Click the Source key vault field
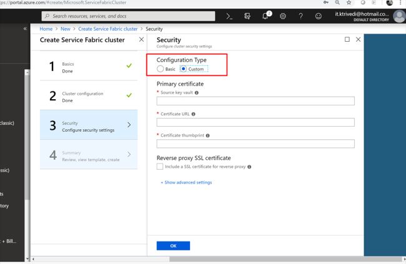Viewport: 406px width, 264px height. (x=255, y=101)
